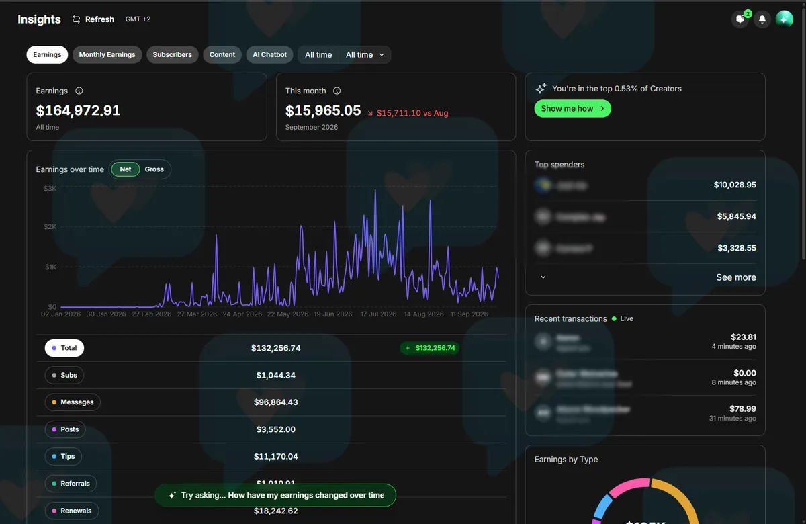Open the profile avatar in the top right
The height and width of the screenshot is (524, 806).
pos(785,19)
